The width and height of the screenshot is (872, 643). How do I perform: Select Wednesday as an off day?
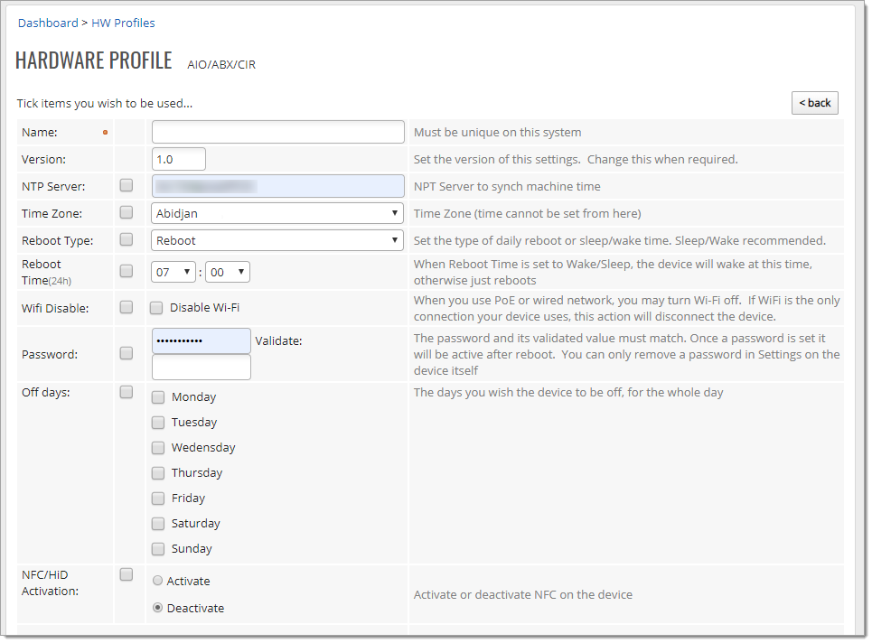click(158, 448)
